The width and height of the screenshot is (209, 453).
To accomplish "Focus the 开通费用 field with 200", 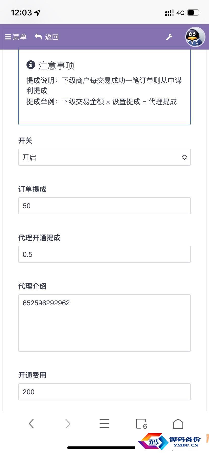I will pos(104,392).
